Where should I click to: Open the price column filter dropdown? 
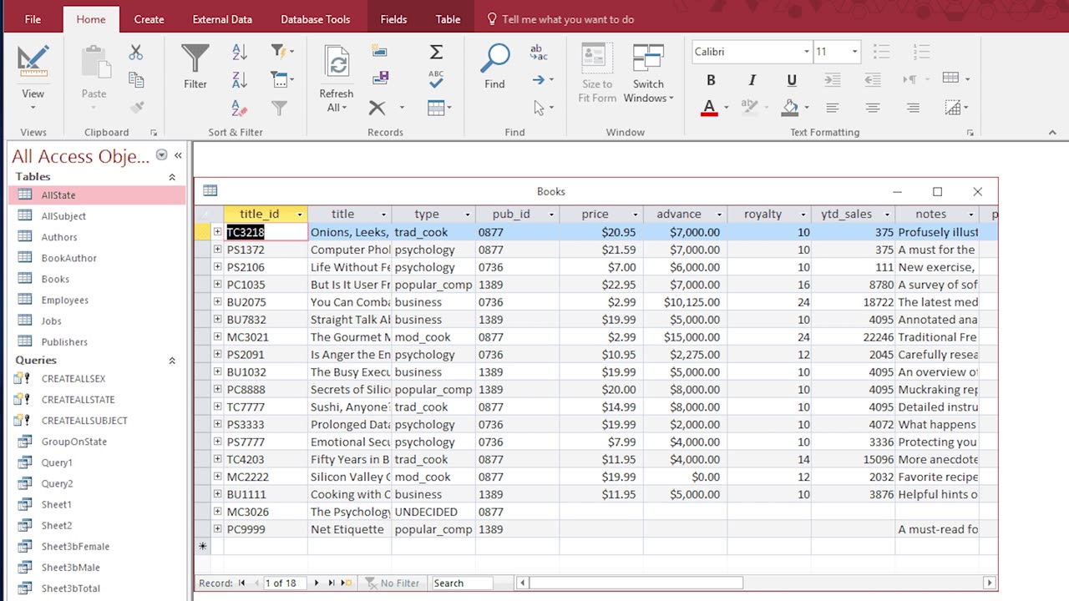pyautogui.click(x=635, y=215)
